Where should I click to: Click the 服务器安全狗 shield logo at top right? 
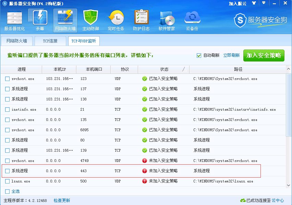click(x=240, y=20)
